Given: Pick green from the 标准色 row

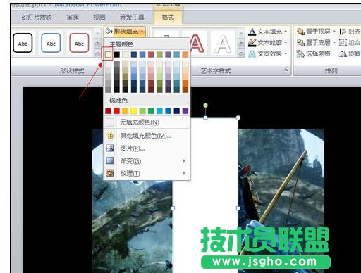Looking at the screenshot, I should (x=151, y=110).
